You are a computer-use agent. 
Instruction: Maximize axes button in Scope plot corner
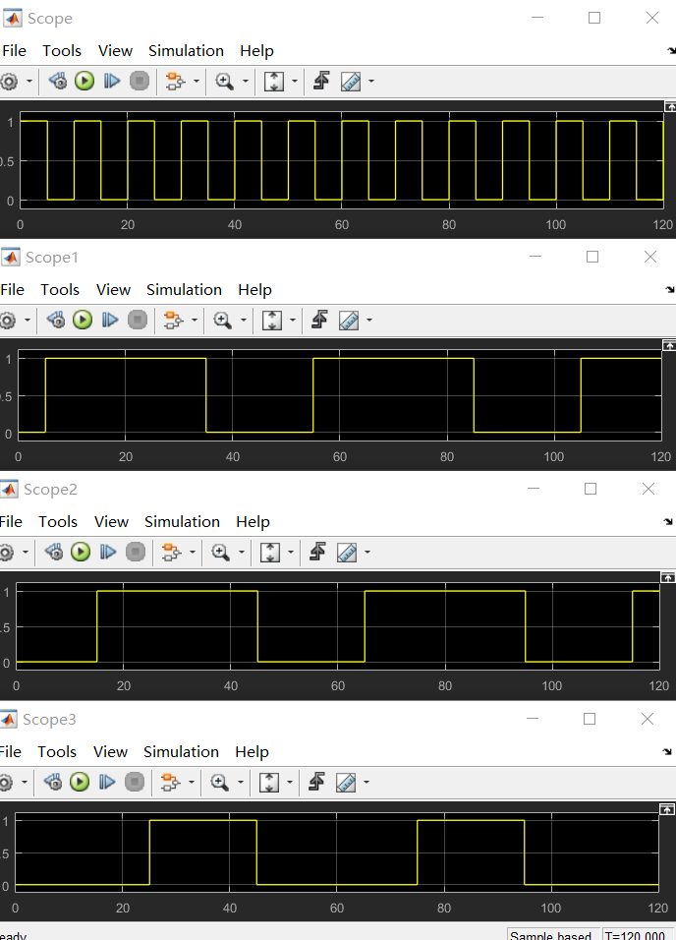pyautogui.click(x=670, y=106)
